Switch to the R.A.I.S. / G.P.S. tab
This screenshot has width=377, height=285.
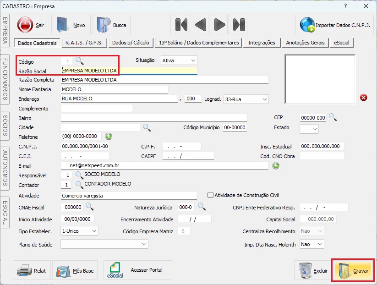click(85, 43)
